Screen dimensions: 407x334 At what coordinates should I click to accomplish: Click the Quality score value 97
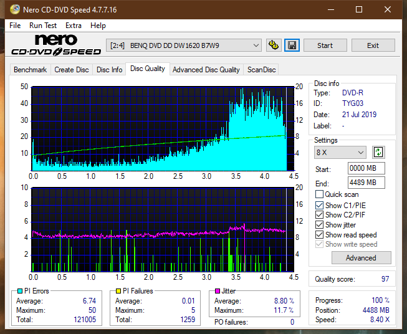tap(385, 279)
